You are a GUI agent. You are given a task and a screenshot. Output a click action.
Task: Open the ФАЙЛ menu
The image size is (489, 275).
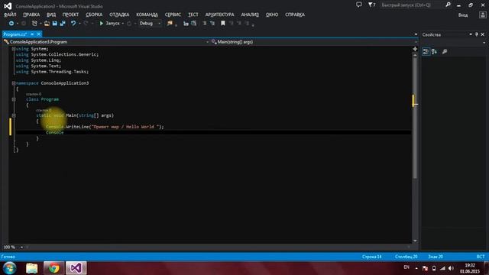coord(10,15)
